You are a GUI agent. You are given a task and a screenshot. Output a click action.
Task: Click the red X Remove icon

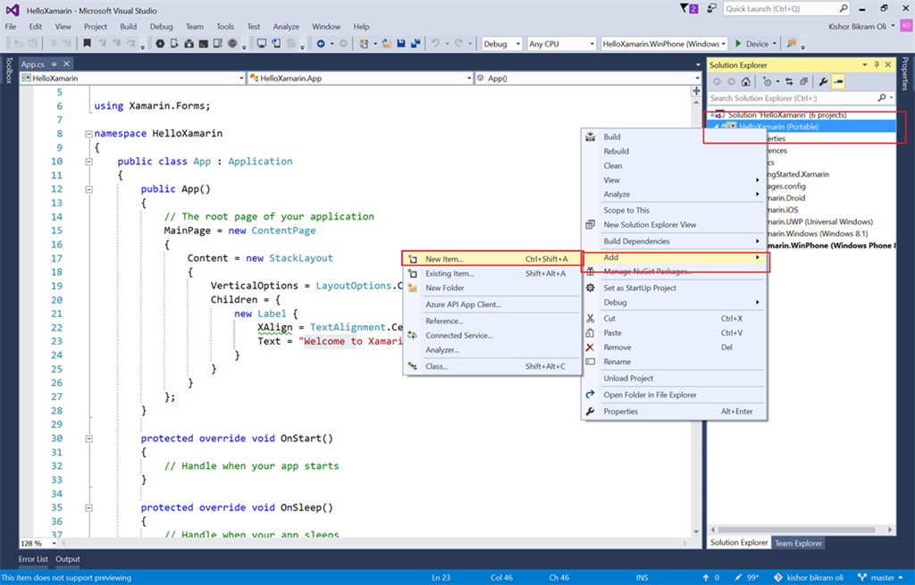[590, 347]
